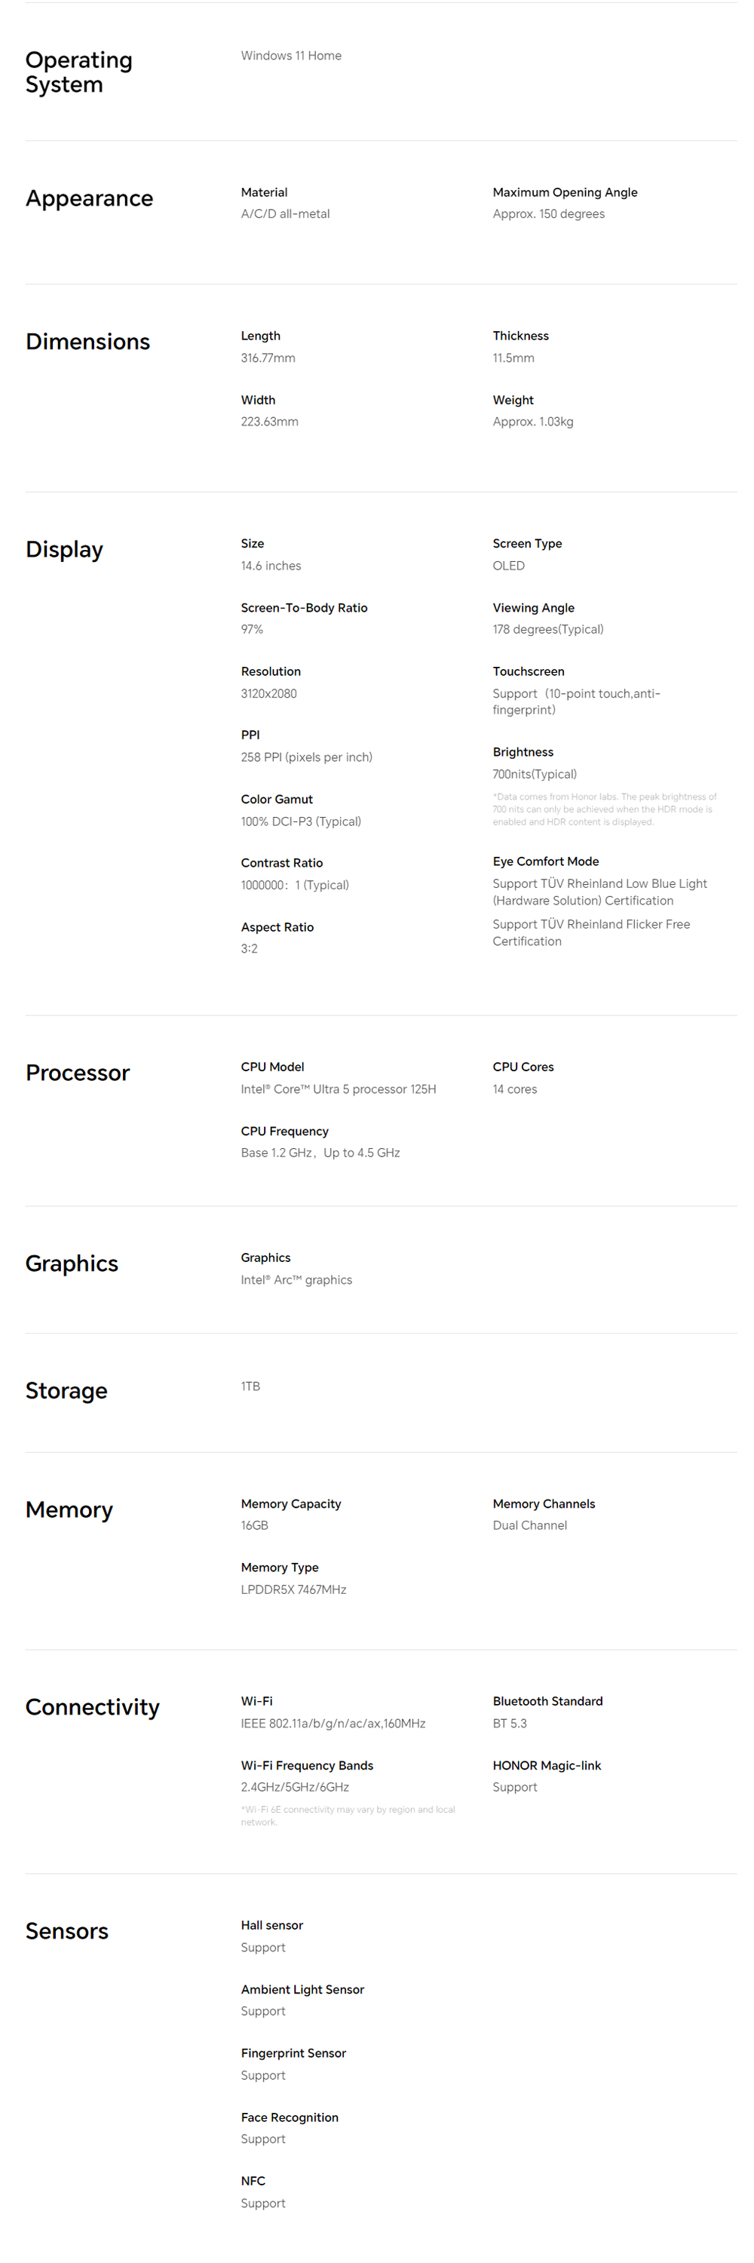Click the brightness HDR footnote text
The height and width of the screenshot is (2263, 754).
[x=604, y=809]
